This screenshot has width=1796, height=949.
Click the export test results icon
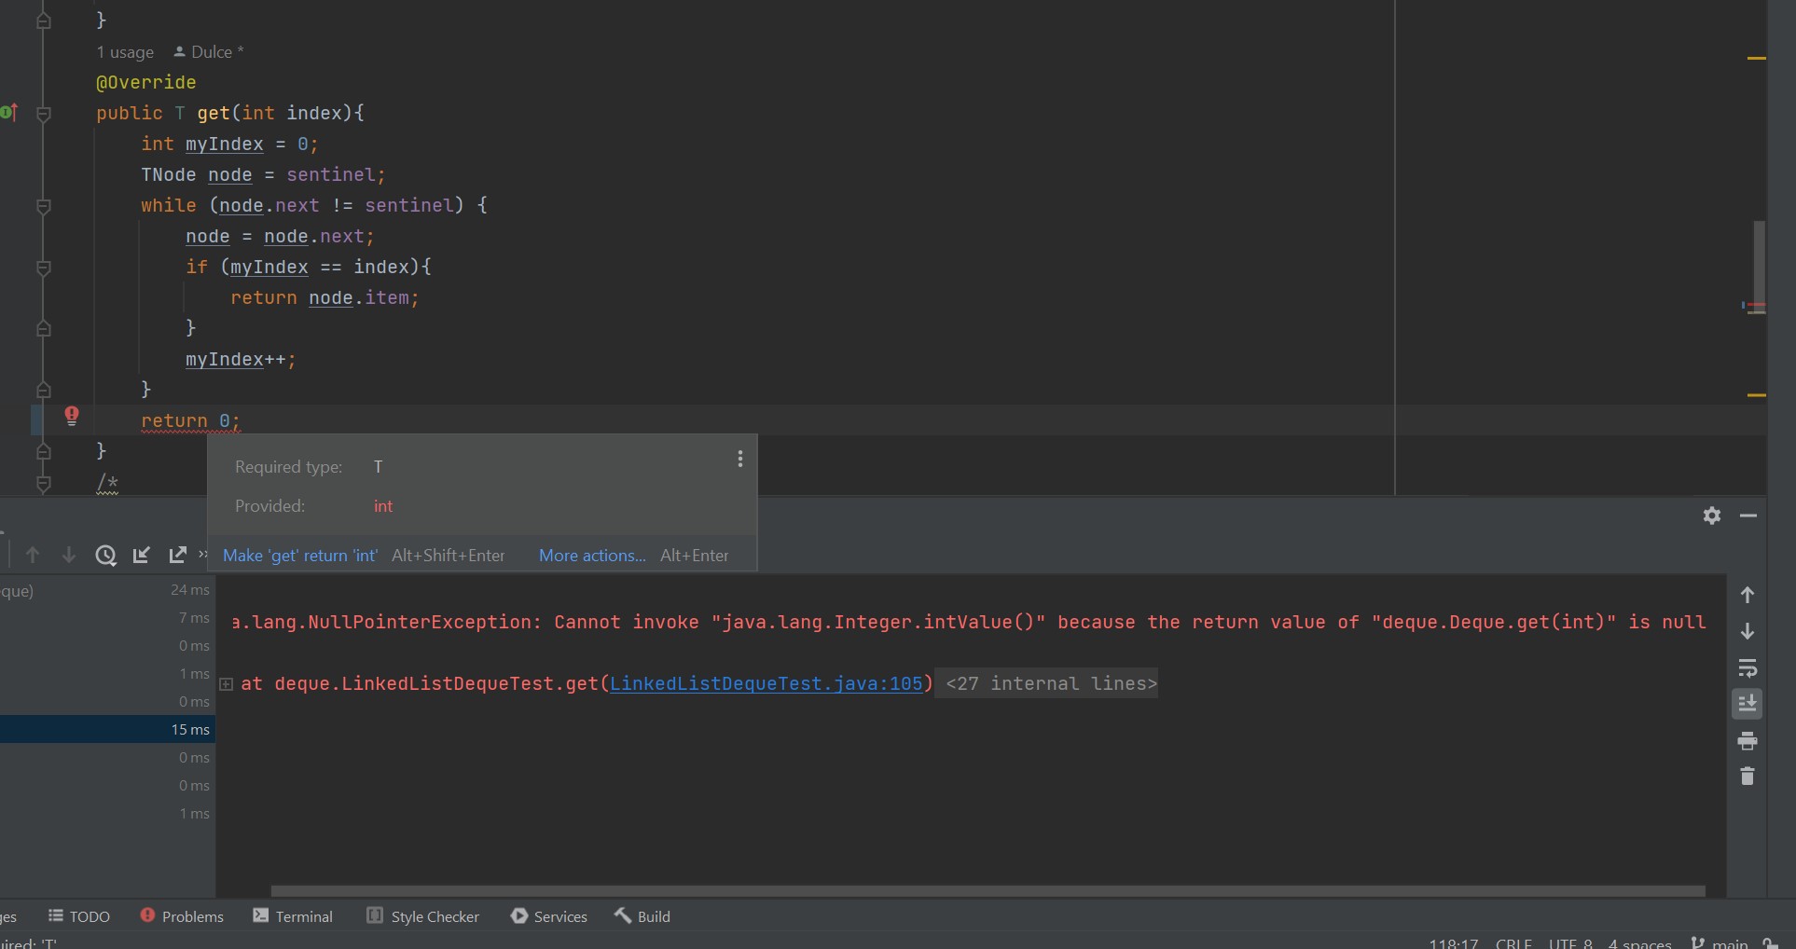pos(177,555)
